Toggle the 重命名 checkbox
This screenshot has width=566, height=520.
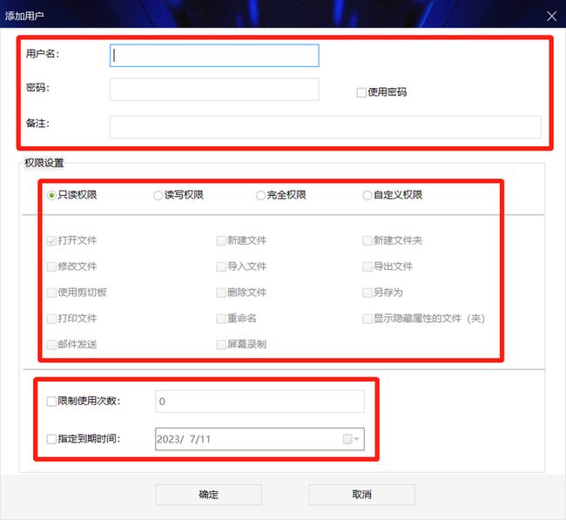point(221,319)
